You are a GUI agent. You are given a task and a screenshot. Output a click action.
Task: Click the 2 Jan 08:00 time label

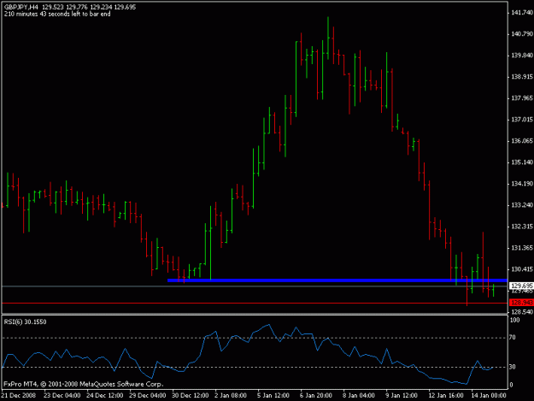(x=231, y=396)
